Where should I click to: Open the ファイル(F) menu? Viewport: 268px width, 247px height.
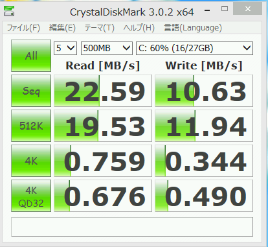[23, 28]
